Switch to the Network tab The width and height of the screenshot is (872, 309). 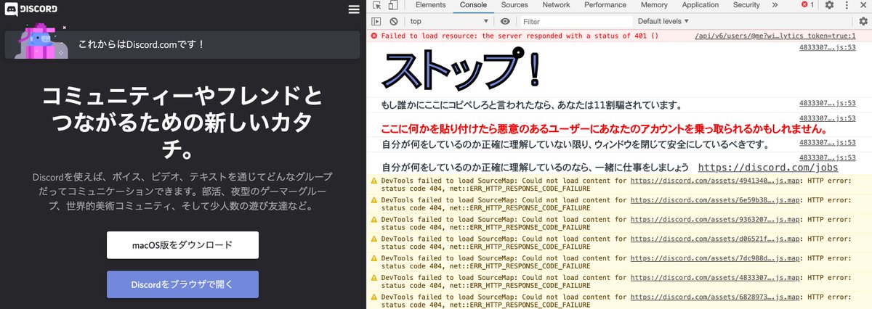point(556,5)
